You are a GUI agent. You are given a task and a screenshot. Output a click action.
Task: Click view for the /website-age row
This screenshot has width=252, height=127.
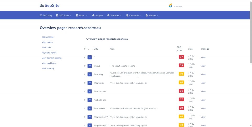pos(203,100)
